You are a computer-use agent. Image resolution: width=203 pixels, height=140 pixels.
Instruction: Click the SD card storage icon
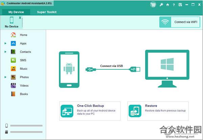click(6, 132)
